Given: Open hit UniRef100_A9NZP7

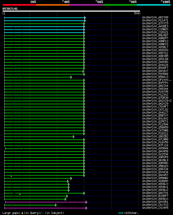Looking at the screenshot, I should (155, 38).
